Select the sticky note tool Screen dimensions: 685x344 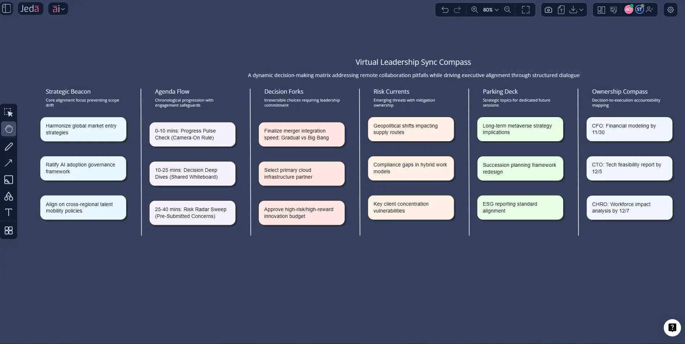(x=9, y=180)
